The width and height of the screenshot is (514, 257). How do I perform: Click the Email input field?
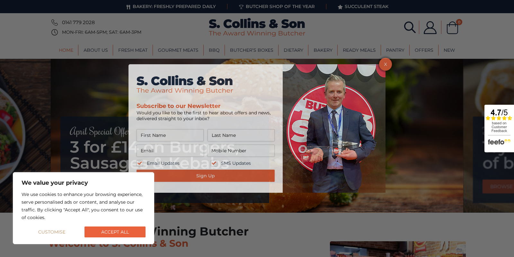click(x=170, y=151)
